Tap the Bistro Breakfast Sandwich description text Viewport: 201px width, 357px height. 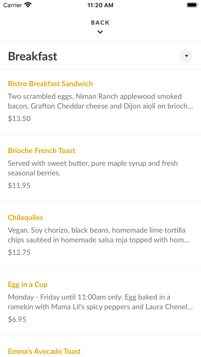(100, 101)
